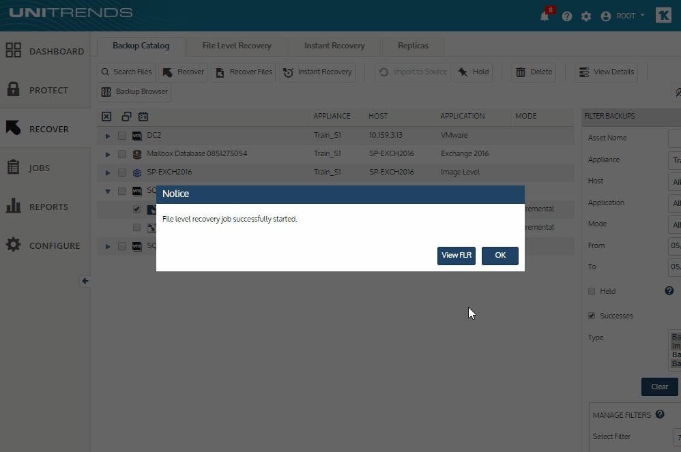
Task: Check the DC2 checkbox
Action: [x=122, y=136]
